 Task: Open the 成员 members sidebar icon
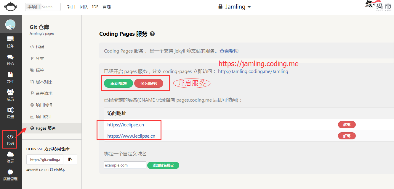tap(10, 95)
